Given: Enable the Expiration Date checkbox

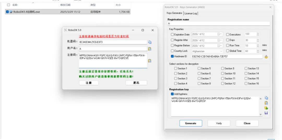Looking at the screenshot, I should 172,34.
